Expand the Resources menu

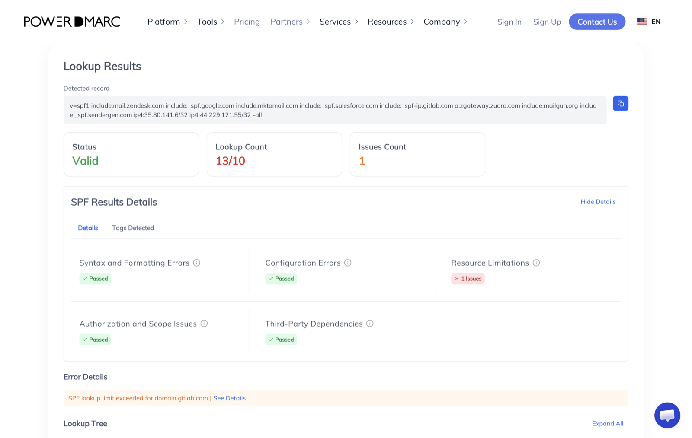(391, 22)
